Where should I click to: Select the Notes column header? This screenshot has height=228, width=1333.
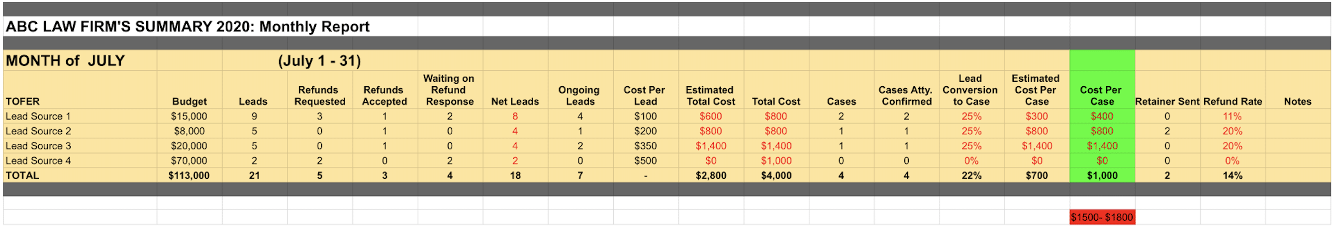click(1297, 102)
